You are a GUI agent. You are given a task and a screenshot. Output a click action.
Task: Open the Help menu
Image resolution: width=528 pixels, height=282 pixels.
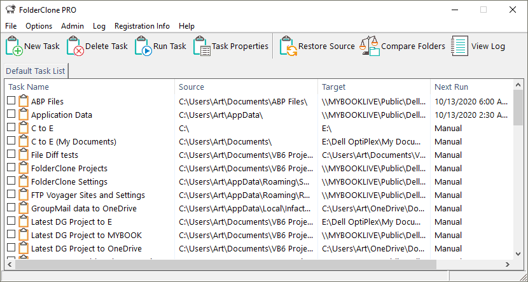(x=186, y=26)
